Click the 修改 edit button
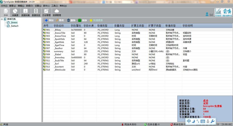Screen dimensions: 233x126 coord(60,20)
